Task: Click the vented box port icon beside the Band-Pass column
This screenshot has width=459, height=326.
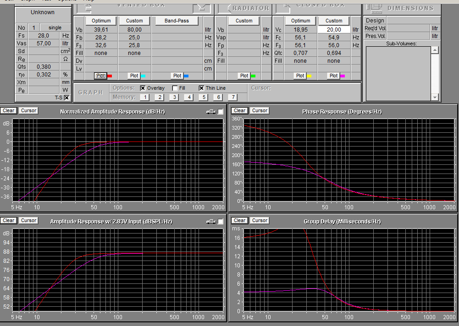Action: (x=201, y=8)
